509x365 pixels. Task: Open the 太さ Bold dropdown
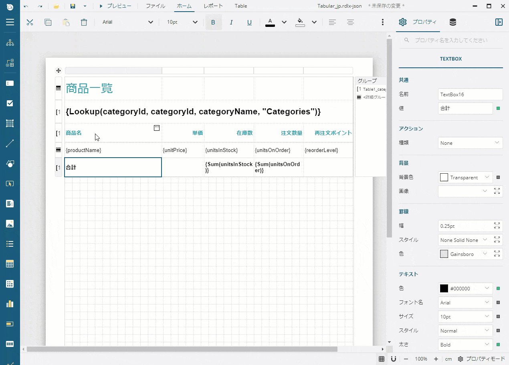point(465,345)
